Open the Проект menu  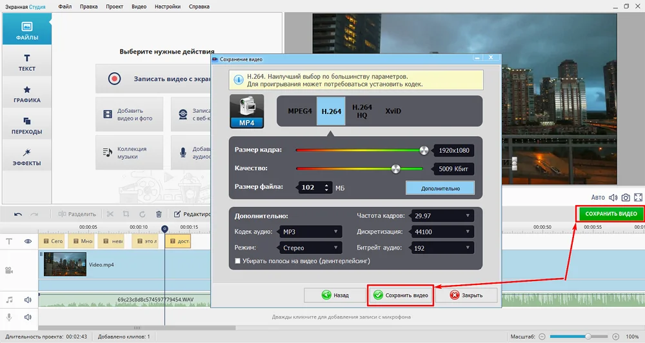114,6
